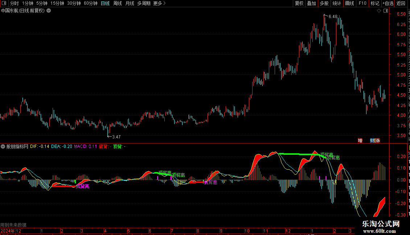Click the DEA: -0.20 indicator value
The height and width of the screenshot is (235, 410).
[x=62, y=146]
